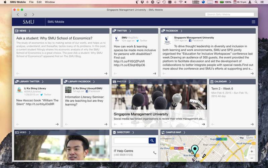Switch map to Satellite view
Screen dimensions: 268x168
pyautogui.click(x=250, y=138)
